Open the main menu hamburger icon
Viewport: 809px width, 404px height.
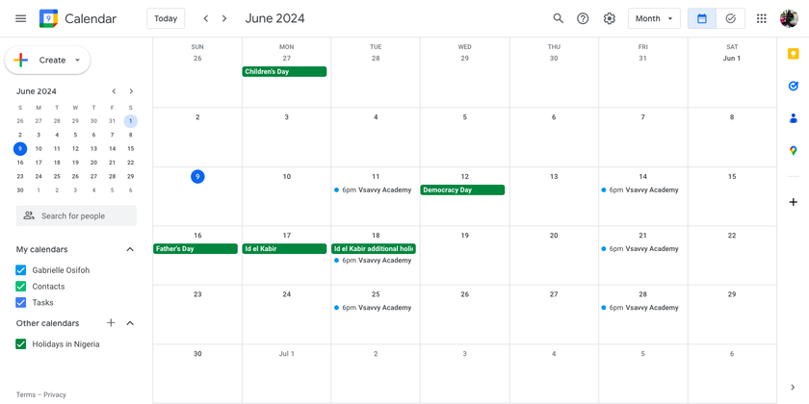tap(20, 18)
